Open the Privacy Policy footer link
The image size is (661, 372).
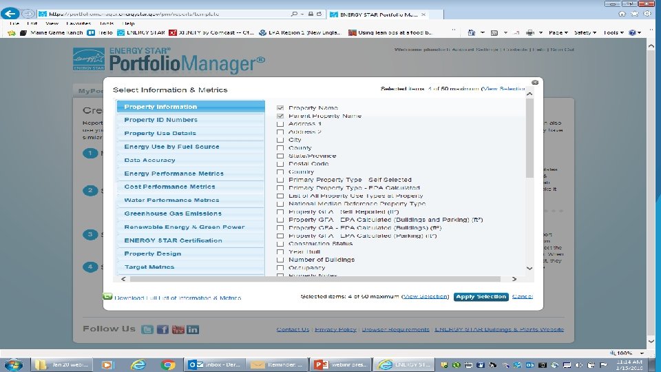335,329
